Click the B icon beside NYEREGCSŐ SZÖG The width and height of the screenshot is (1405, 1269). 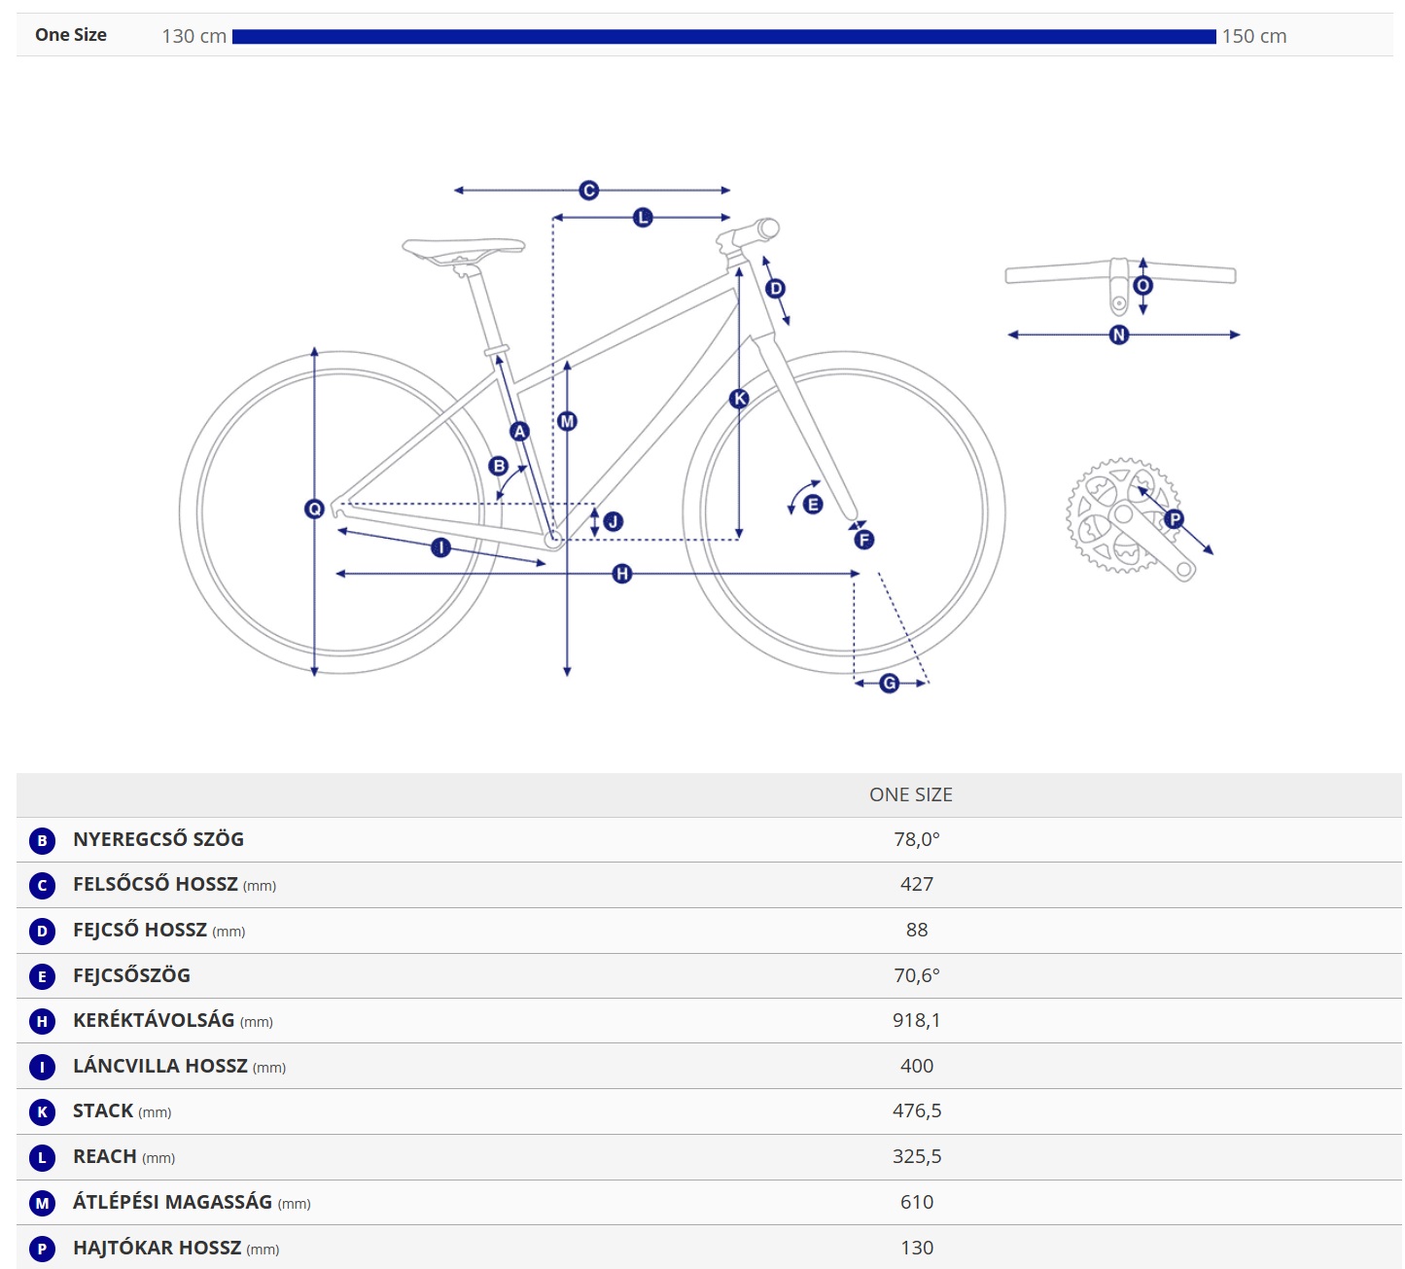pyautogui.click(x=42, y=840)
